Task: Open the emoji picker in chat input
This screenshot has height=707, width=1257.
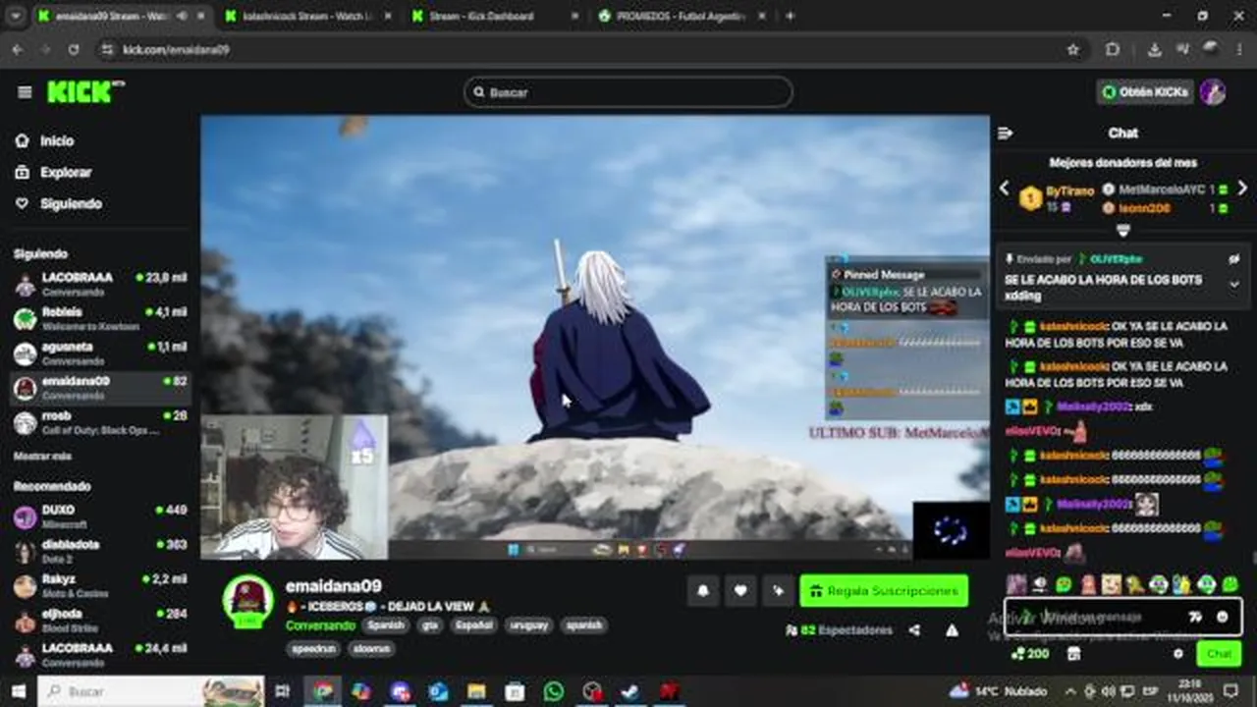Action: pyautogui.click(x=1223, y=617)
